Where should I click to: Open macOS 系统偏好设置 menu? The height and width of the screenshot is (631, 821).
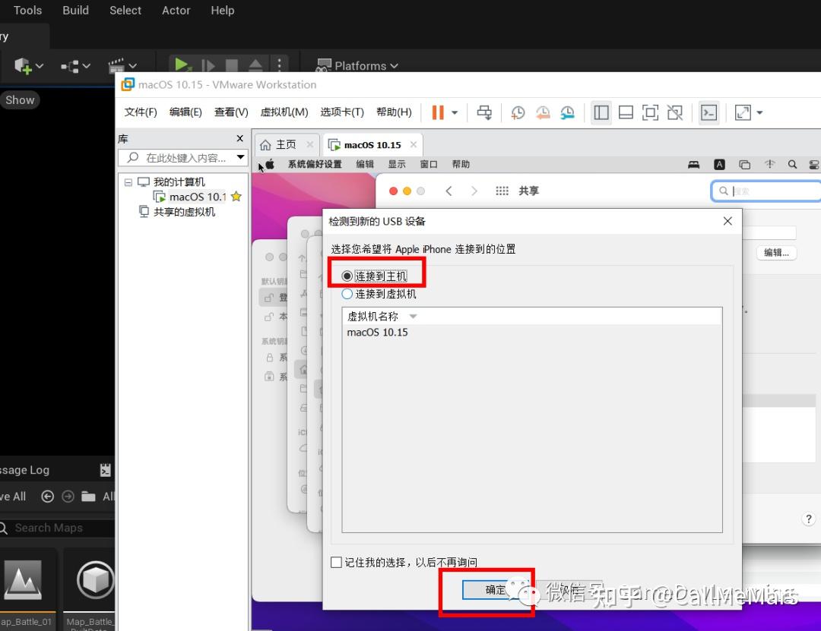(315, 164)
